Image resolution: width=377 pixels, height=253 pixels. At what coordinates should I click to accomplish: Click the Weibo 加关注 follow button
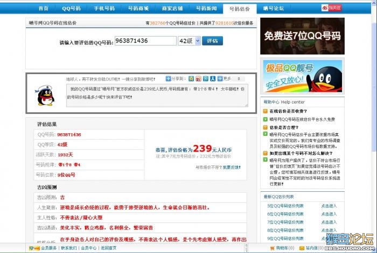331,8
